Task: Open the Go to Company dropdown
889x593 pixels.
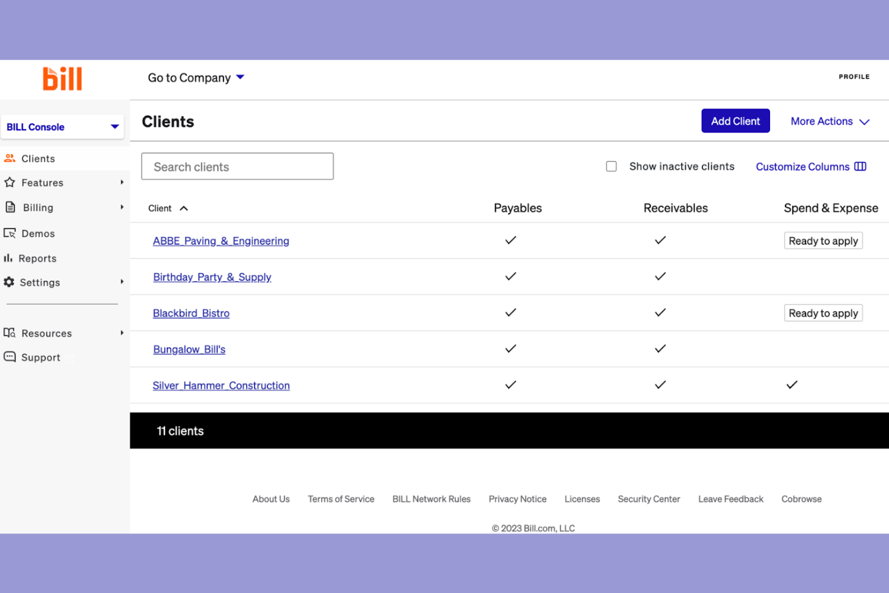Action: point(196,78)
